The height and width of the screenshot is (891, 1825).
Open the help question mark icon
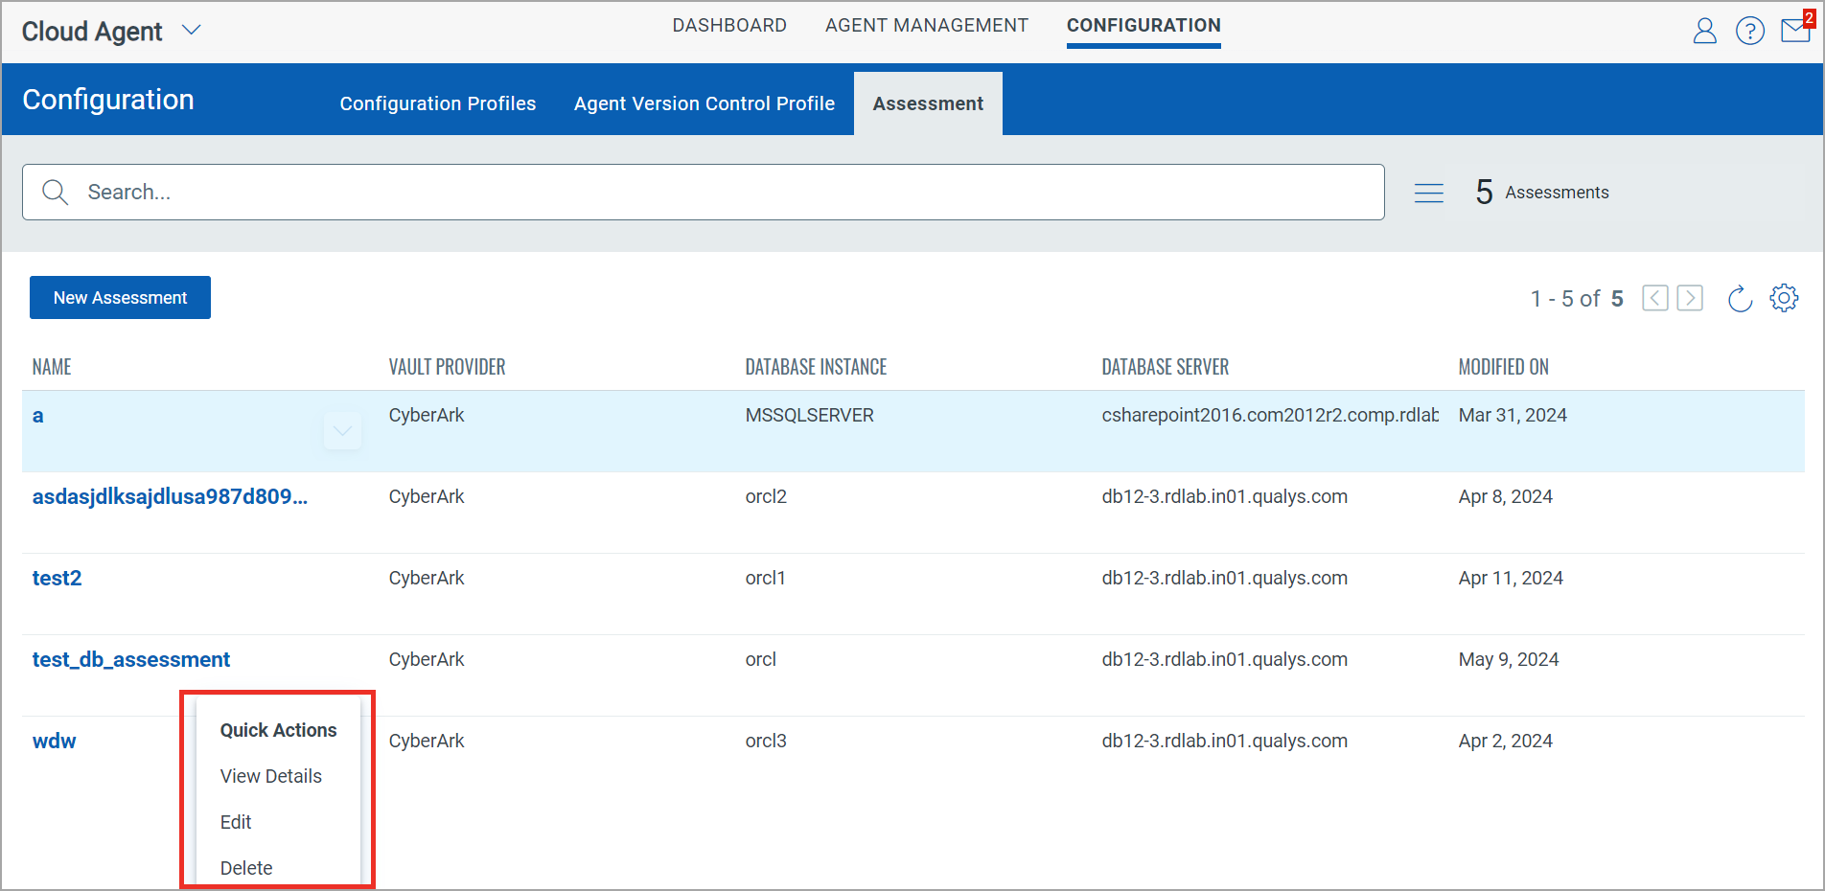coord(1750,32)
